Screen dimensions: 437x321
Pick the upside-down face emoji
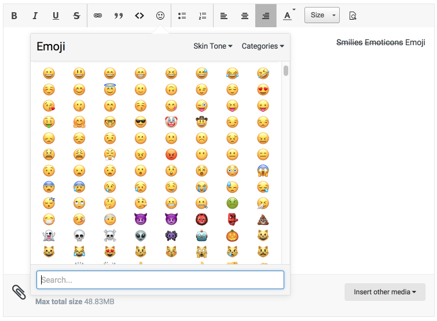coord(171,90)
